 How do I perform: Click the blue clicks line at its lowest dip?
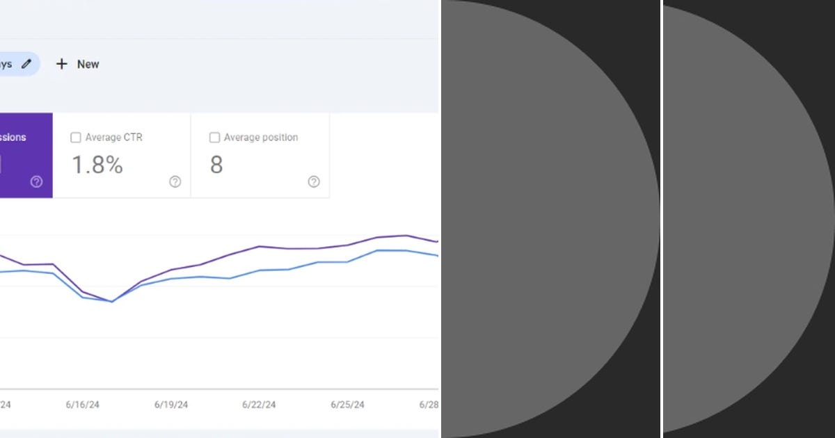tap(111, 300)
